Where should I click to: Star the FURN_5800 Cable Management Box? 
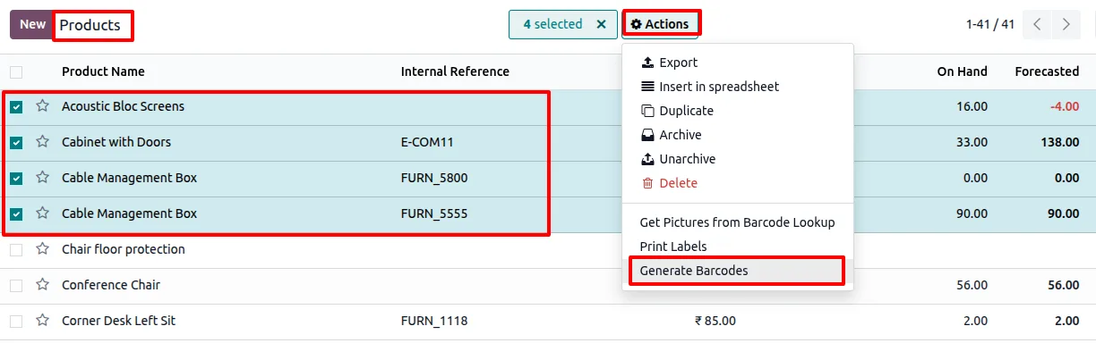(42, 177)
